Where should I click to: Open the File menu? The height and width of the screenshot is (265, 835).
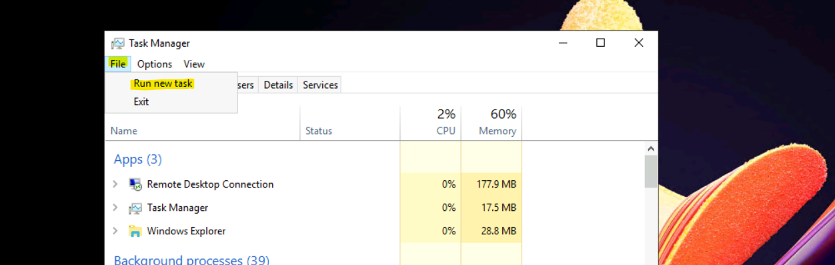[118, 64]
